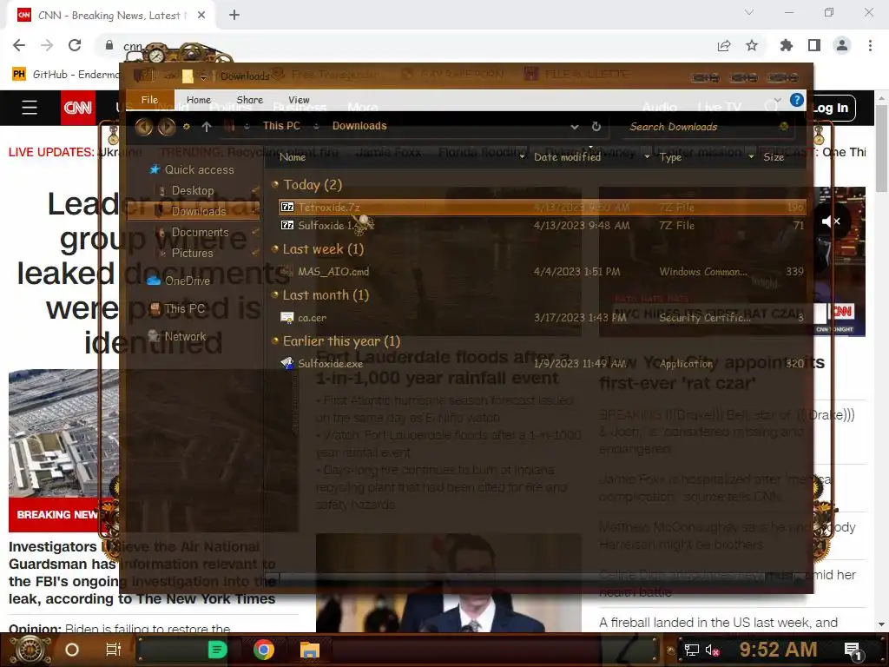Go back in Chrome browser
Viewport: 889px width, 667px height.
19,45
